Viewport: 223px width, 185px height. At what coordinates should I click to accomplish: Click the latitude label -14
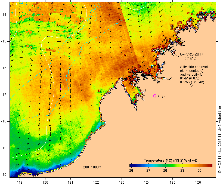tap(4, 15)
